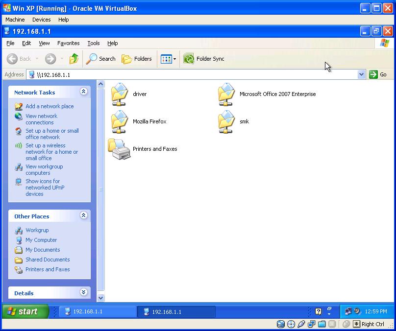Open the Forward history dropdown arrow
Image resolution: width=396 pixels, height=331 pixels.
(62, 59)
